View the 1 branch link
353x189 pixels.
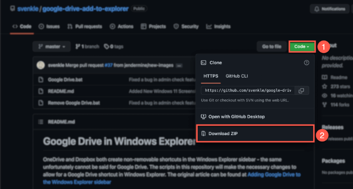[x=87, y=46]
